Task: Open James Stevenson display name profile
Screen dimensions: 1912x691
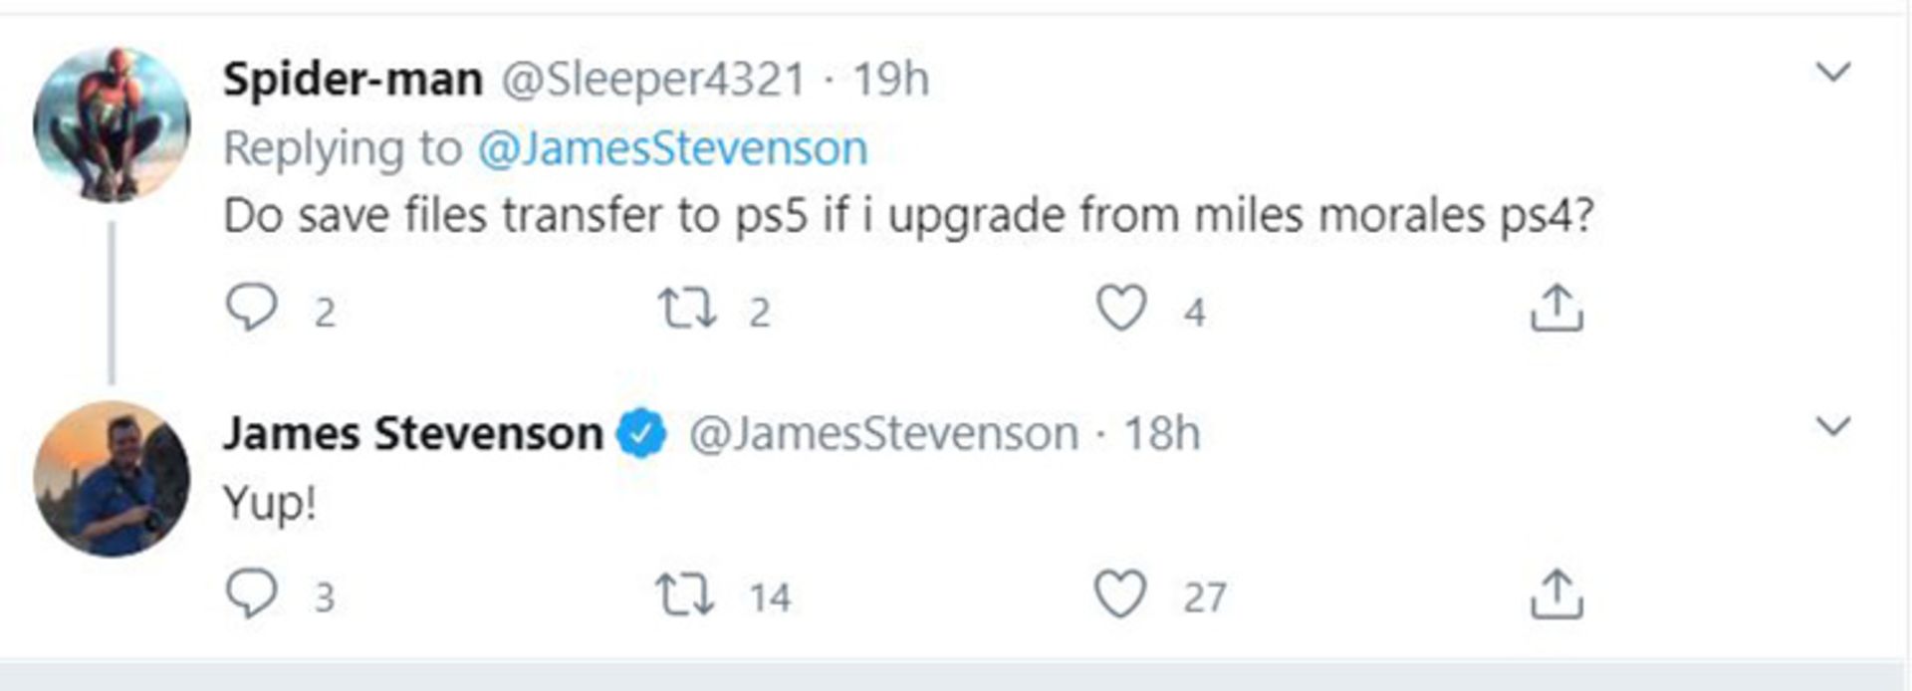Action: point(412,434)
